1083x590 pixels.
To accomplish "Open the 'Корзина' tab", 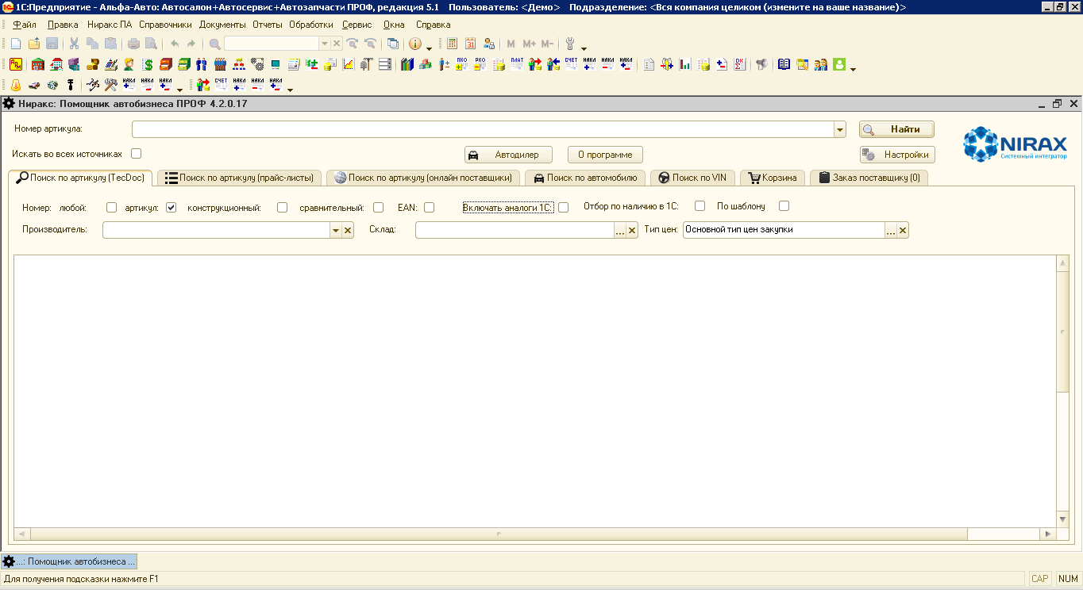I will click(x=773, y=178).
